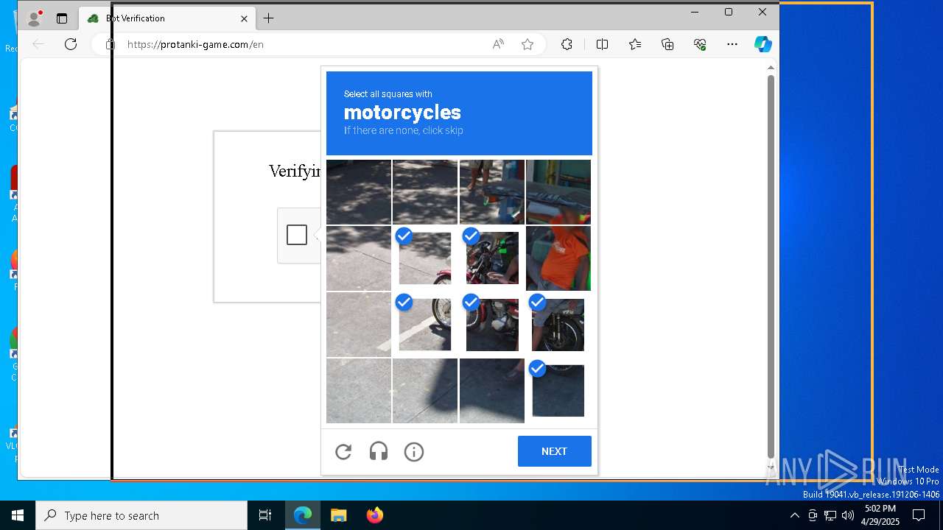Screen dimensions: 943x530
Task: Open Copilot sidebar icon
Action: point(763,44)
